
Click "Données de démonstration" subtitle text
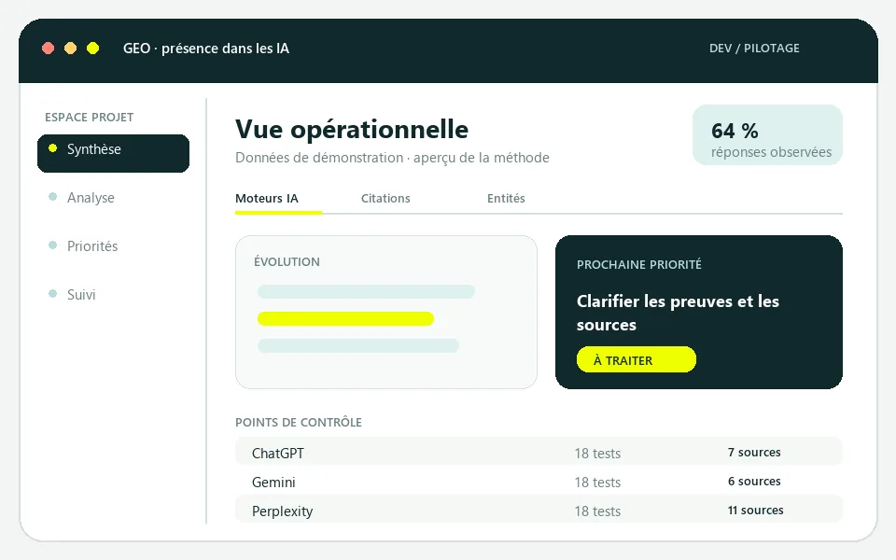319,158
